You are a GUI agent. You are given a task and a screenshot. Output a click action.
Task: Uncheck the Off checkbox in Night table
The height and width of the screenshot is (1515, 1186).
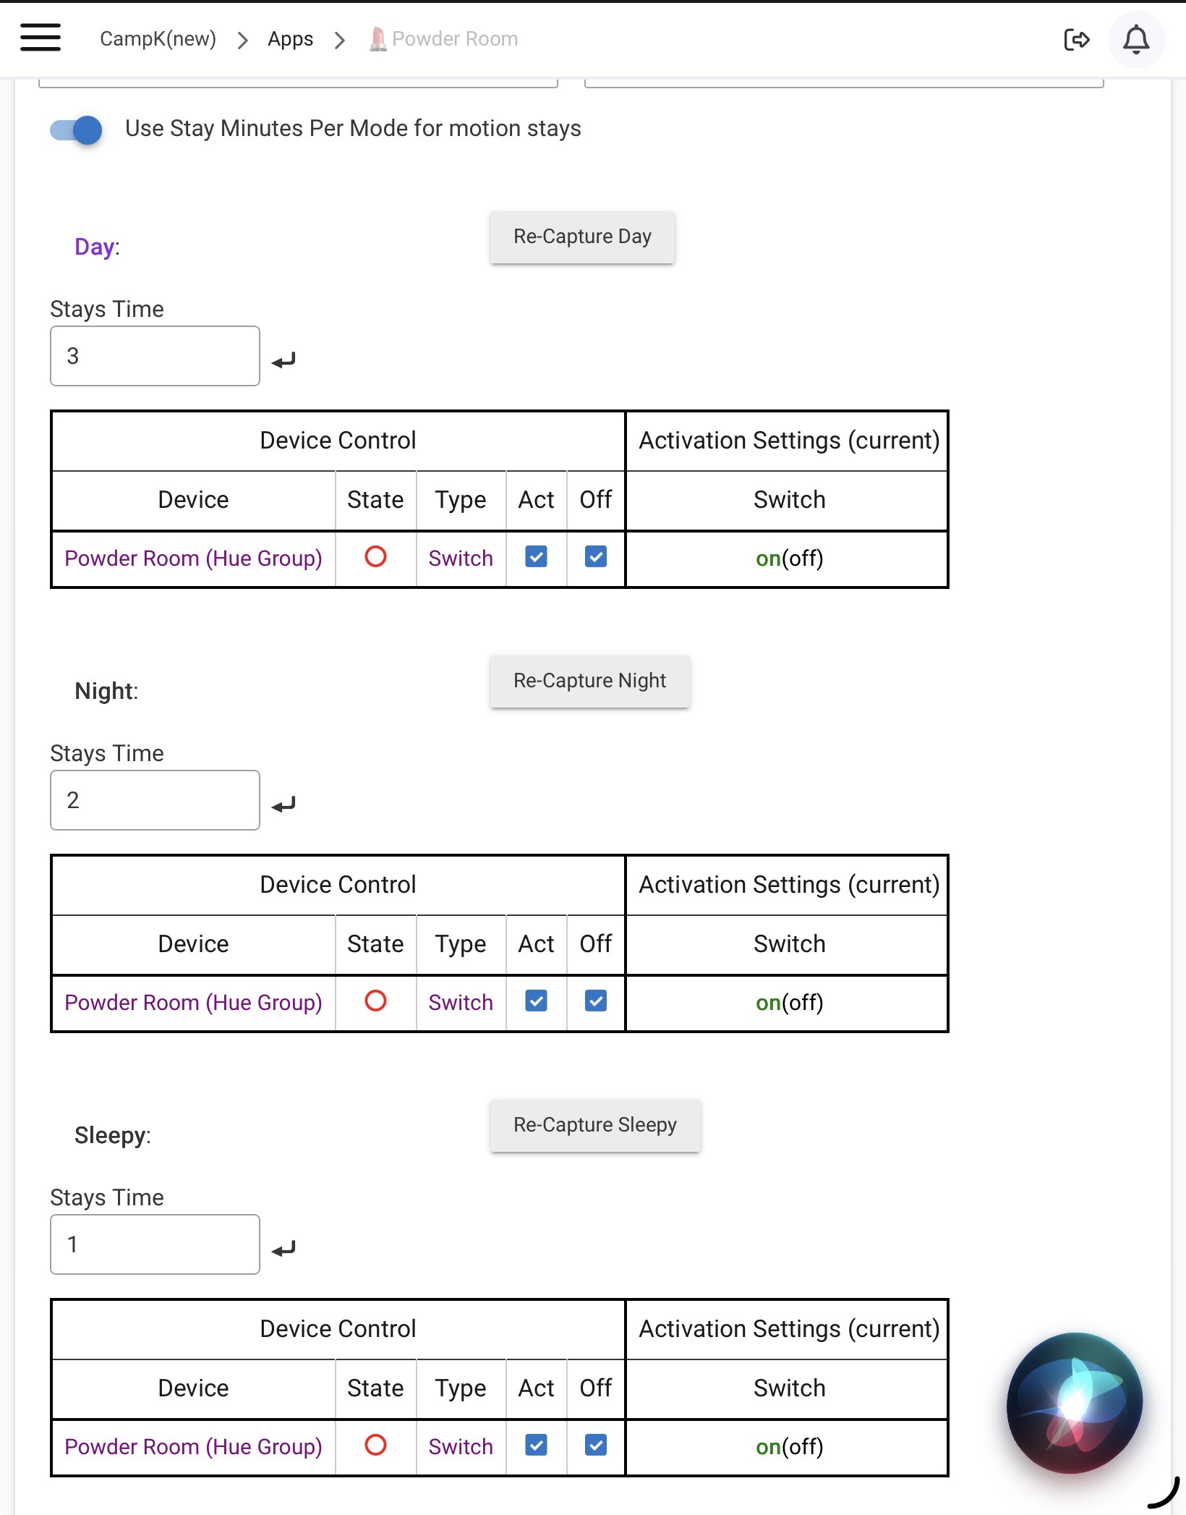click(x=596, y=1001)
